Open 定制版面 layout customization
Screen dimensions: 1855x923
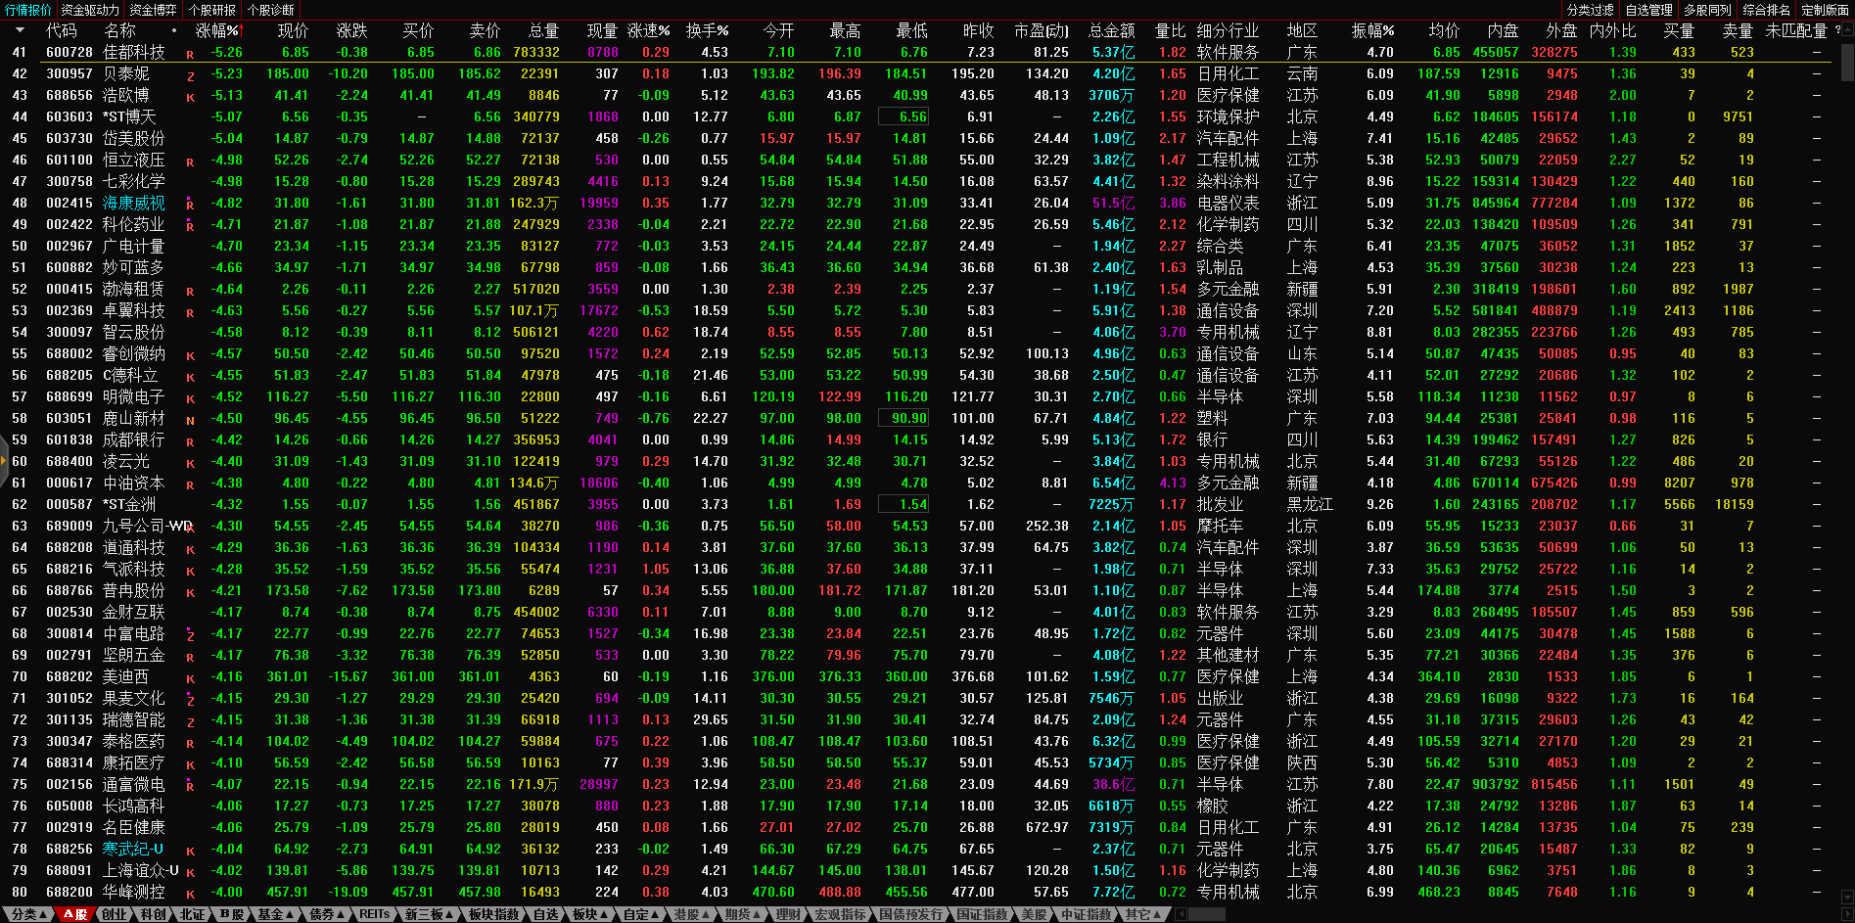pos(1825,10)
